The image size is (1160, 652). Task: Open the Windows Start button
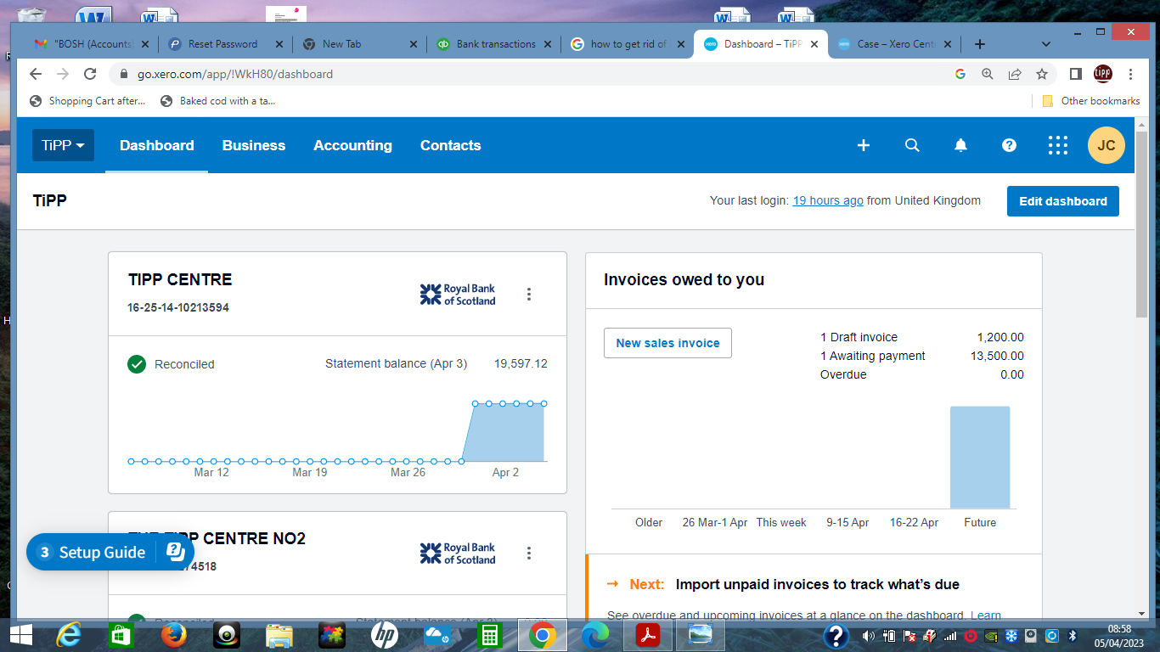click(x=20, y=635)
